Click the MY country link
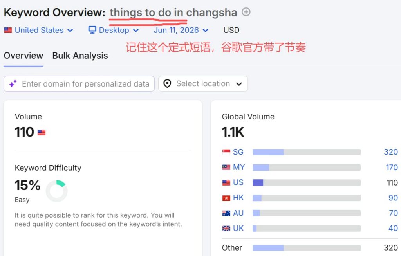 coord(239,167)
